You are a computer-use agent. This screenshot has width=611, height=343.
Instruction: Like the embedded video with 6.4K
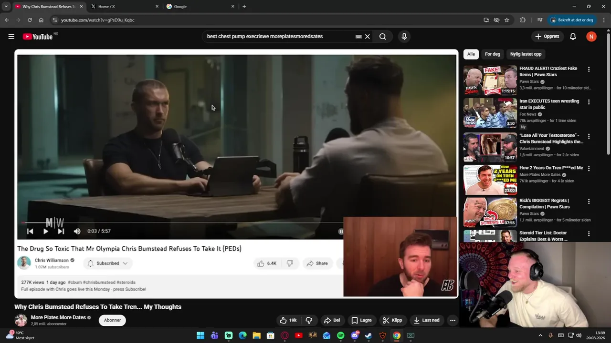point(267,263)
